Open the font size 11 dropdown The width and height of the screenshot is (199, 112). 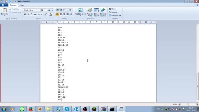[46, 10]
